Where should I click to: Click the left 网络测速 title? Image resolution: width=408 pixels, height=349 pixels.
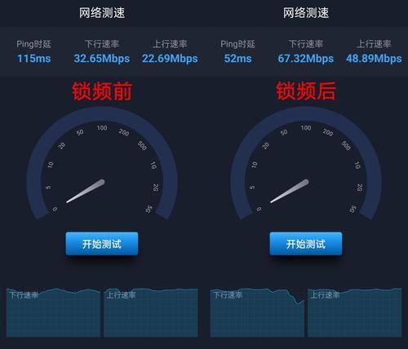(102, 13)
